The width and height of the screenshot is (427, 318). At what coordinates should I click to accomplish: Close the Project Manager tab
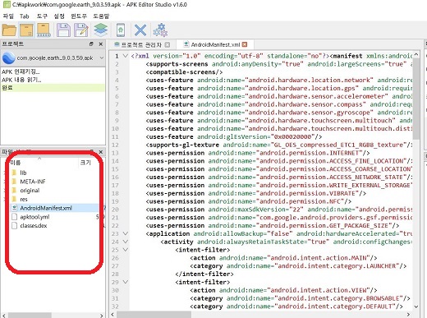pos(168,44)
